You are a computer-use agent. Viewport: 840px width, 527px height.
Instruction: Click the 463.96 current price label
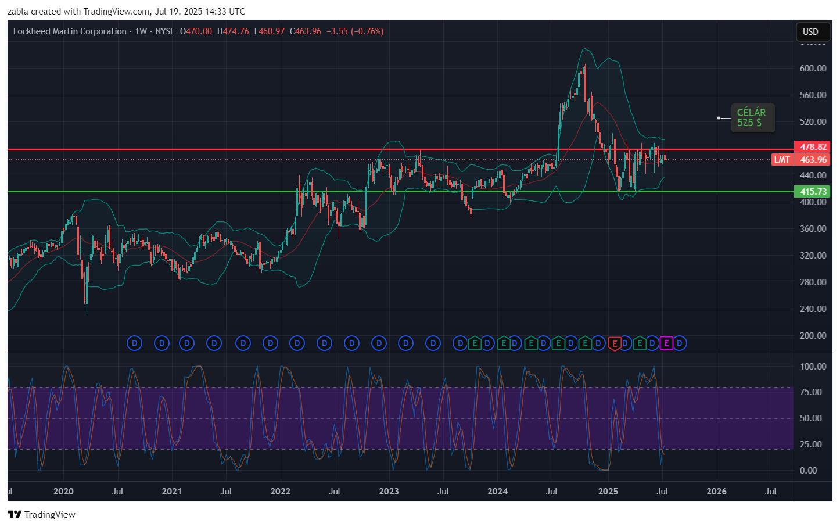point(813,159)
